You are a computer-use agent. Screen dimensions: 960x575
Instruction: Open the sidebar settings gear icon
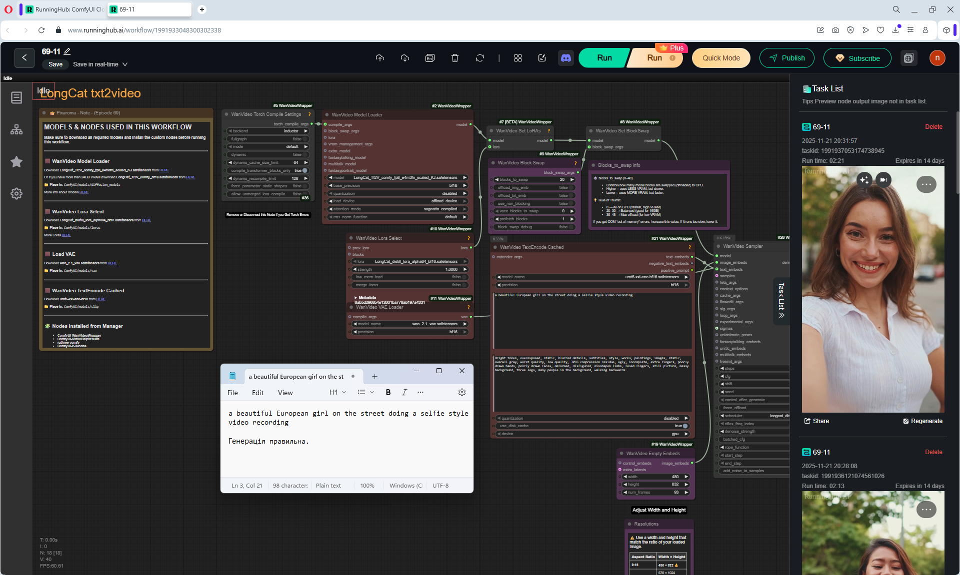16,194
